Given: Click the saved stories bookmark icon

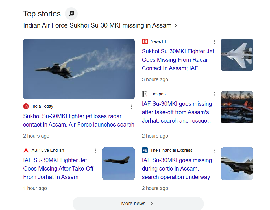Looking at the screenshot, I should [71, 14].
